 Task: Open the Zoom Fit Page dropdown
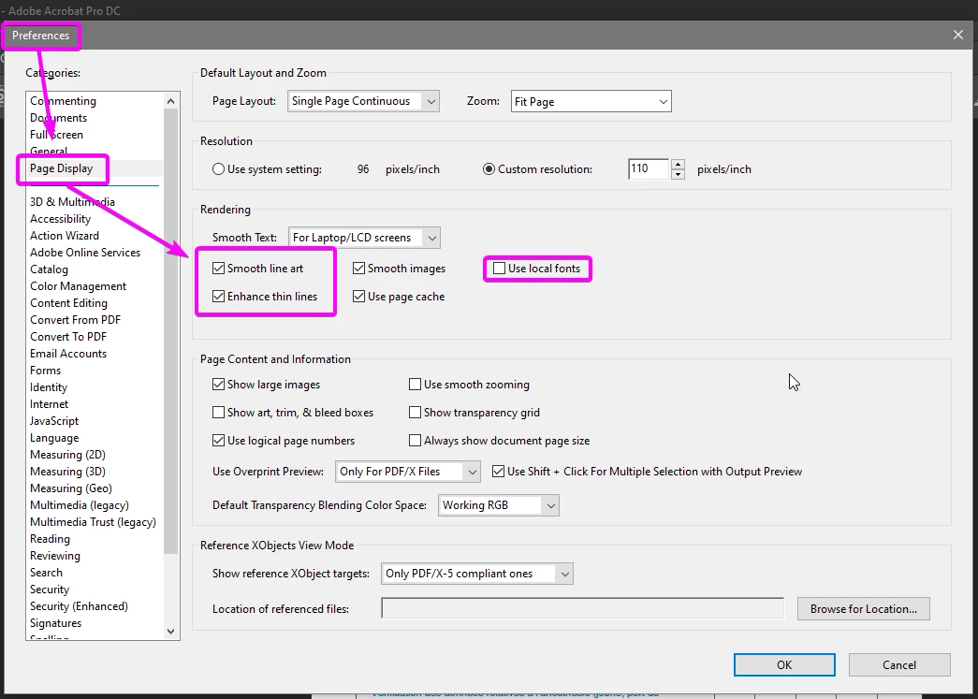click(x=591, y=101)
